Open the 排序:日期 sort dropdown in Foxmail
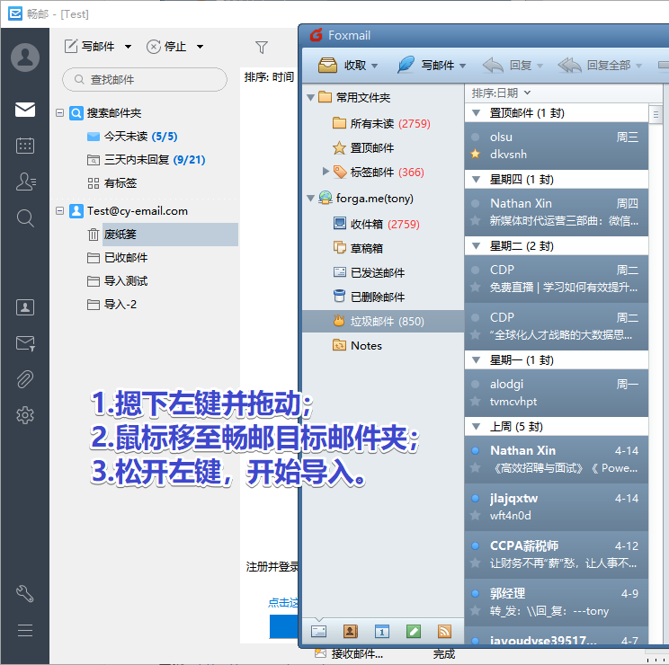 (x=501, y=93)
